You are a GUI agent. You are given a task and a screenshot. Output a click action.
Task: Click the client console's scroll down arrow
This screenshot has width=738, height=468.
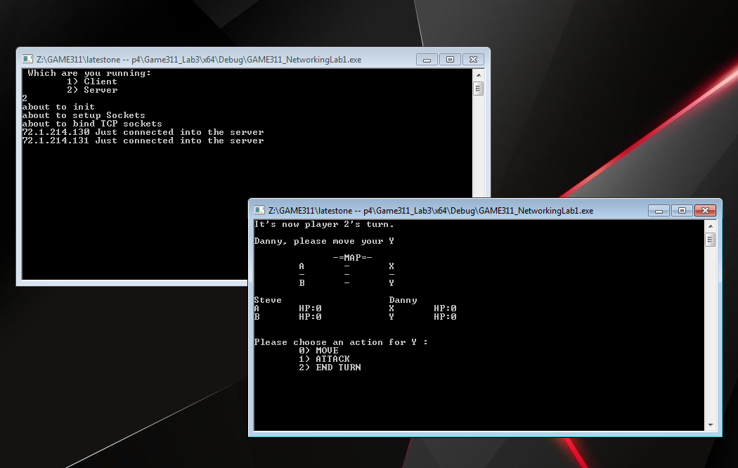coord(710,424)
